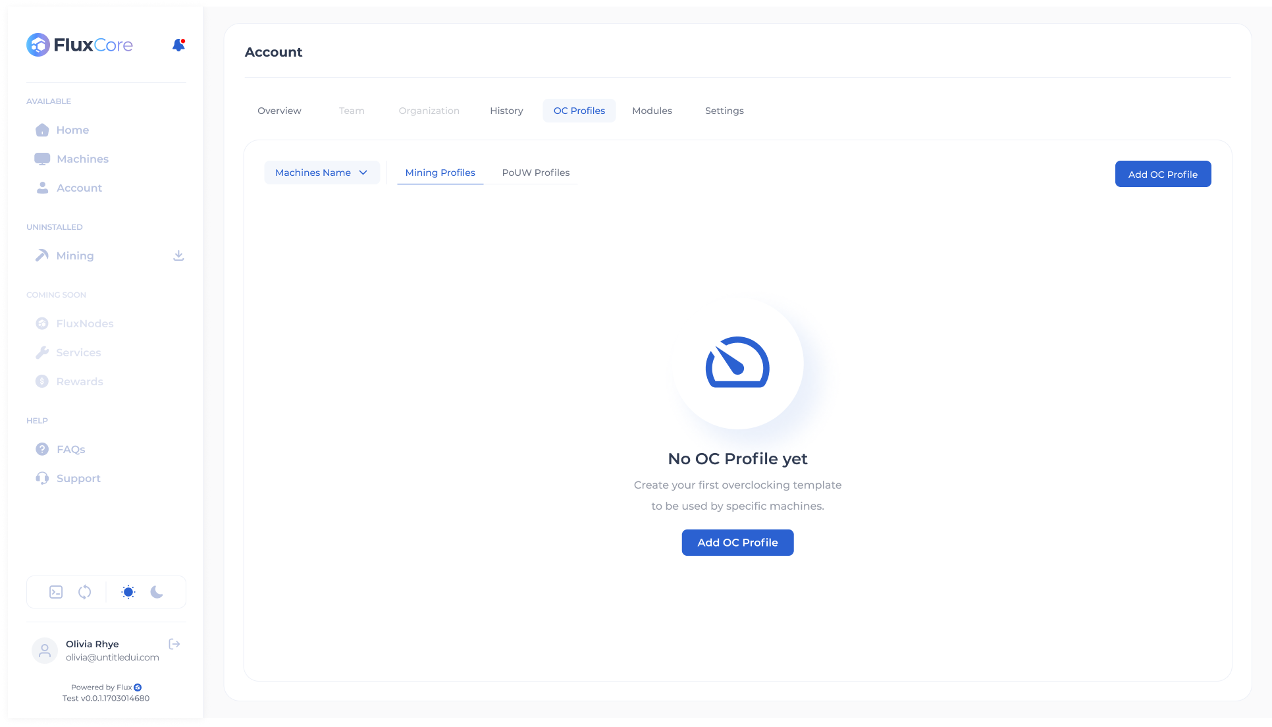
Task: Switch to light theme sun toggle
Action: click(128, 592)
